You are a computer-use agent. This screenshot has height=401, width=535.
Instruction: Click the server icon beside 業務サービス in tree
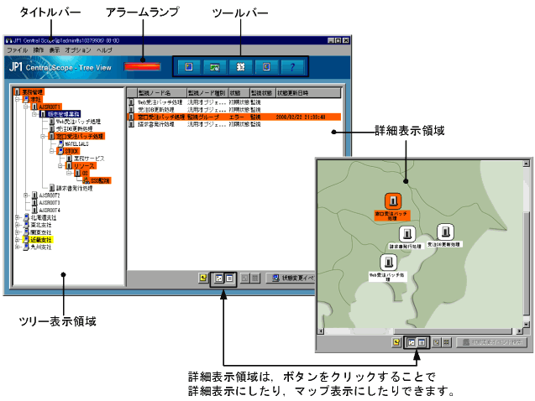point(70,159)
